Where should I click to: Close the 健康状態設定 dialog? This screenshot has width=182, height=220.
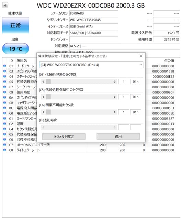[x=141, y=56]
